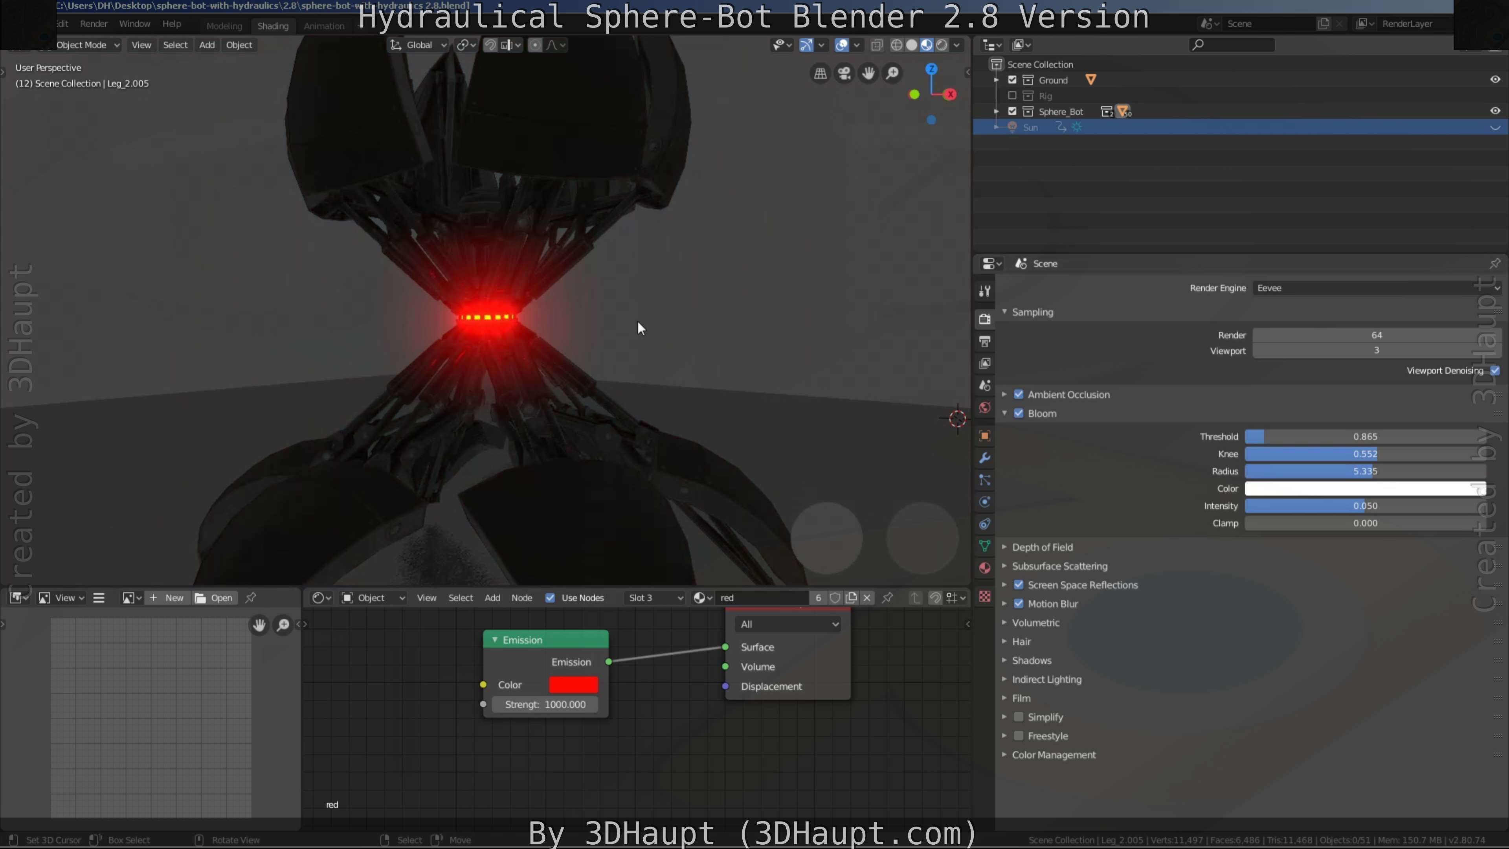Click the outliner search field
The height and width of the screenshot is (849, 1509).
tap(1232, 45)
